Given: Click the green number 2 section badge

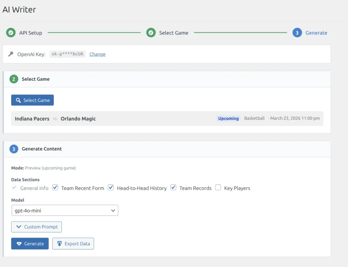Looking at the screenshot, I should [14, 79].
